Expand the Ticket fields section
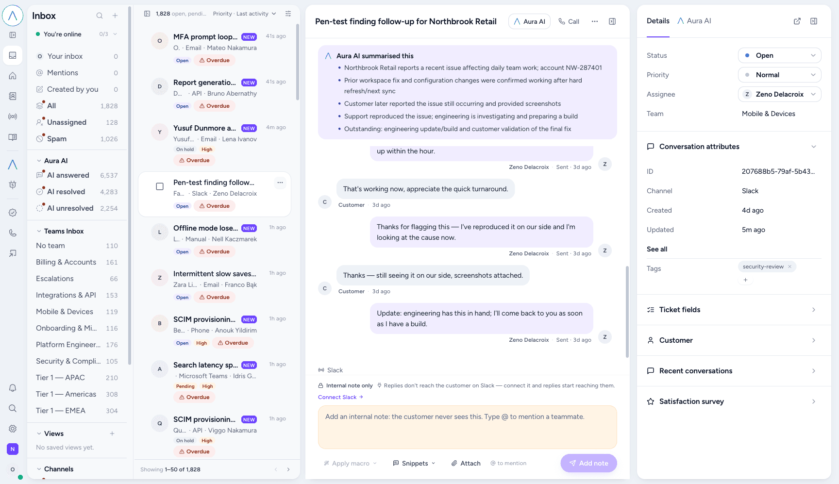Viewport: 839px width, 484px height. [734, 310]
